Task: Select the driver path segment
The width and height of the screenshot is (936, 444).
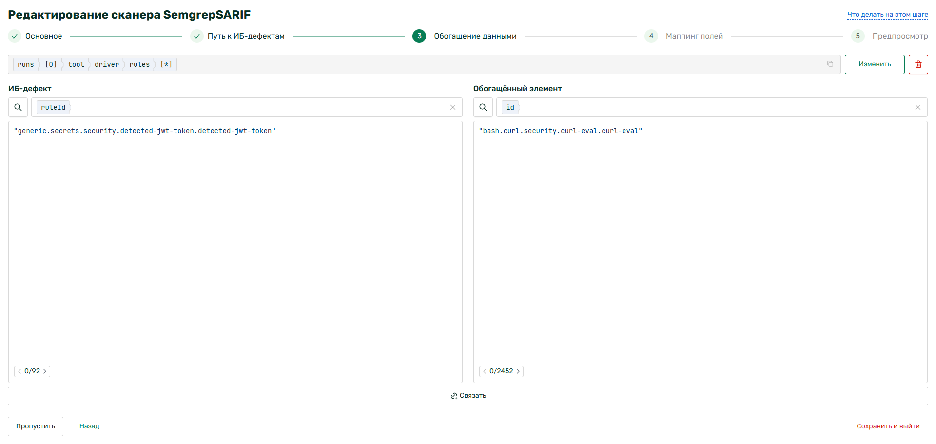Action: pos(107,64)
